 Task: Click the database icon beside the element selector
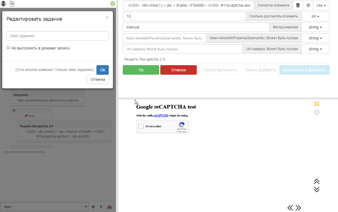pos(298,5)
